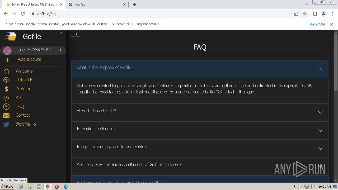338x190 pixels.
Task: Reload the page
Action: pos(23,14)
